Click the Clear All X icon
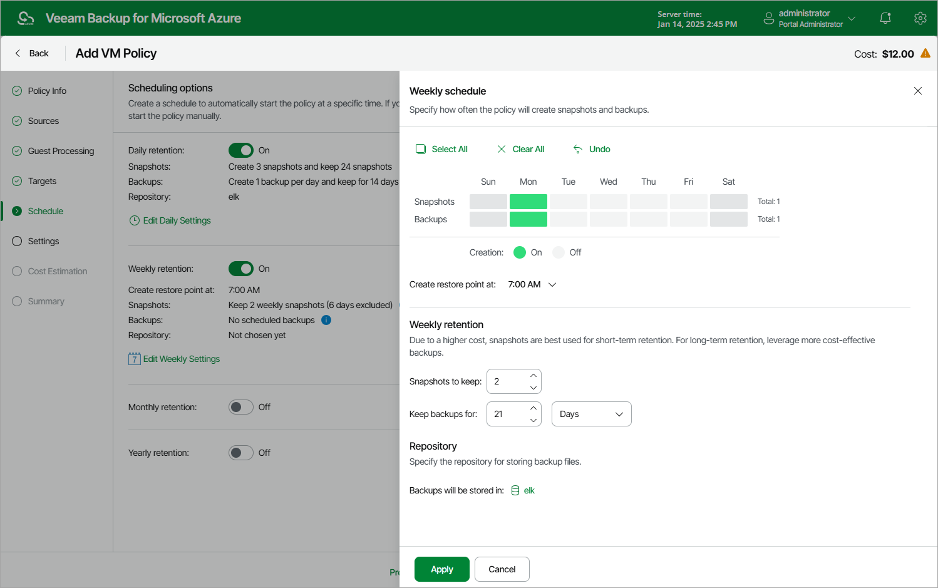The image size is (938, 588). (x=502, y=149)
